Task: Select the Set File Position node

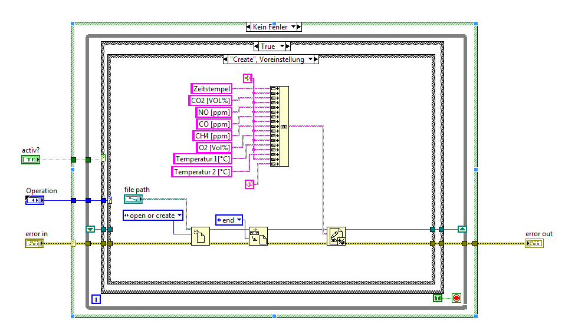Action: click(258, 236)
